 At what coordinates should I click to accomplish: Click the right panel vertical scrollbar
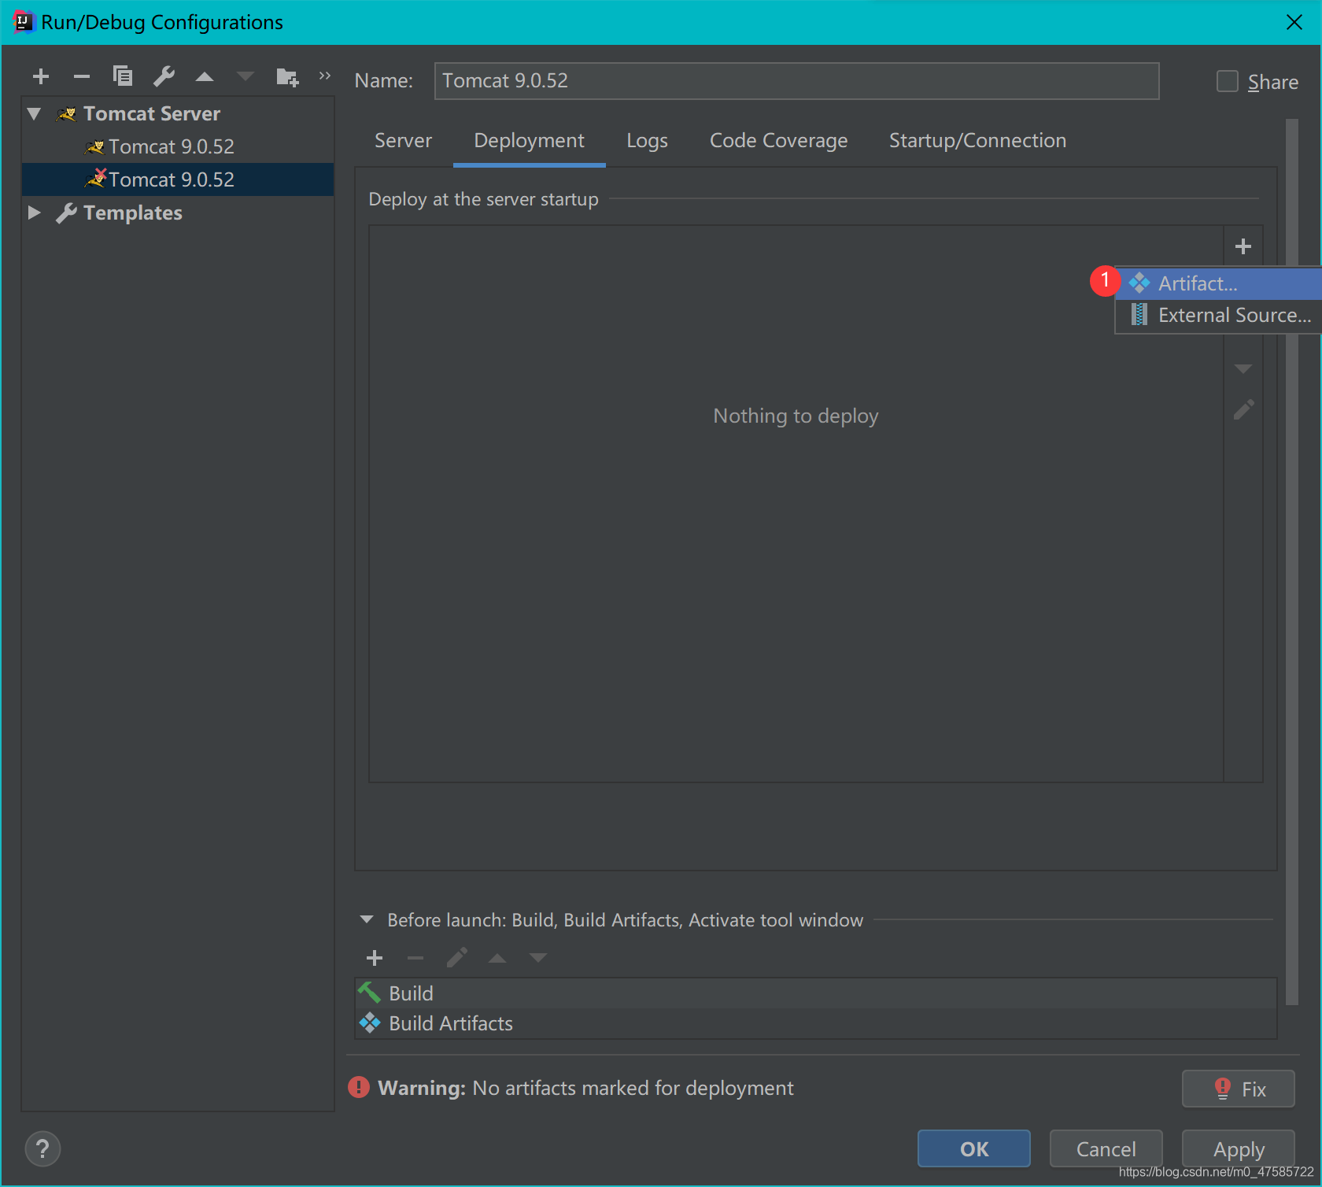tap(1291, 562)
